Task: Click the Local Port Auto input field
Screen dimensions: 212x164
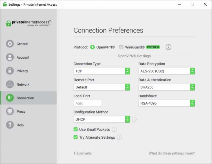Action: 88,103
